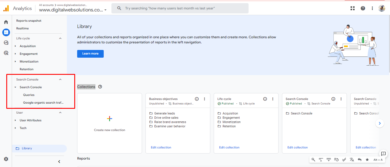This screenshot has width=390, height=167.
Task: Open the Advertising icon in left rail
Action: pos(6,53)
